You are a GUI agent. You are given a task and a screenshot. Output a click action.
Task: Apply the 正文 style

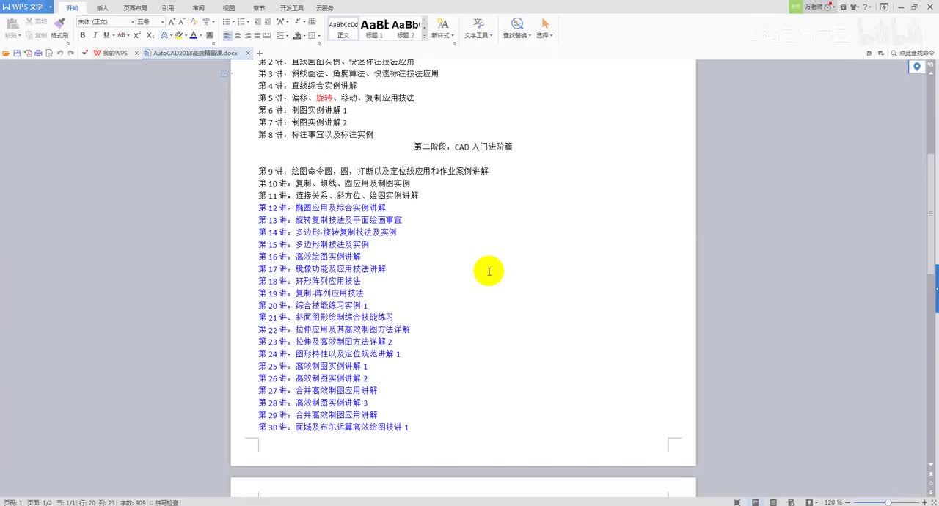[343, 29]
